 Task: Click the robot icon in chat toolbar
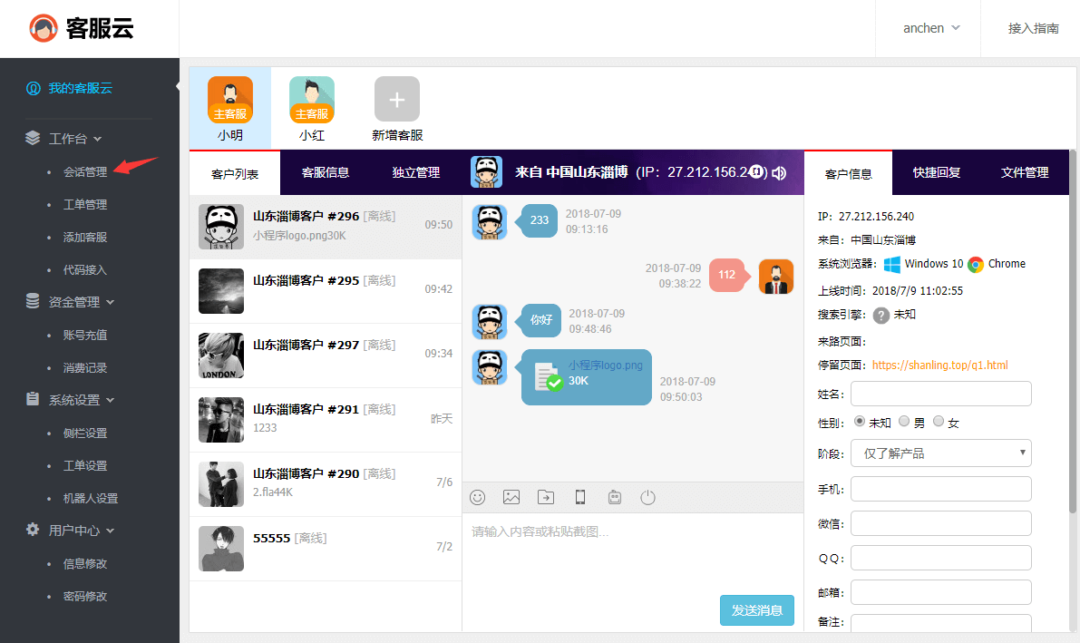pos(614,497)
